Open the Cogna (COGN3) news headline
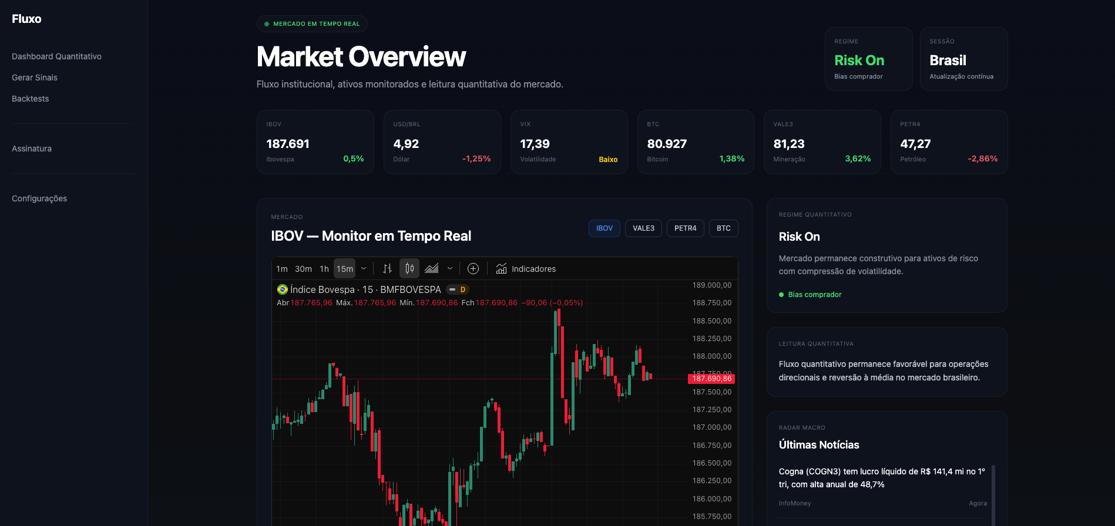This screenshot has height=526, width=1115. tap(882, 478)
